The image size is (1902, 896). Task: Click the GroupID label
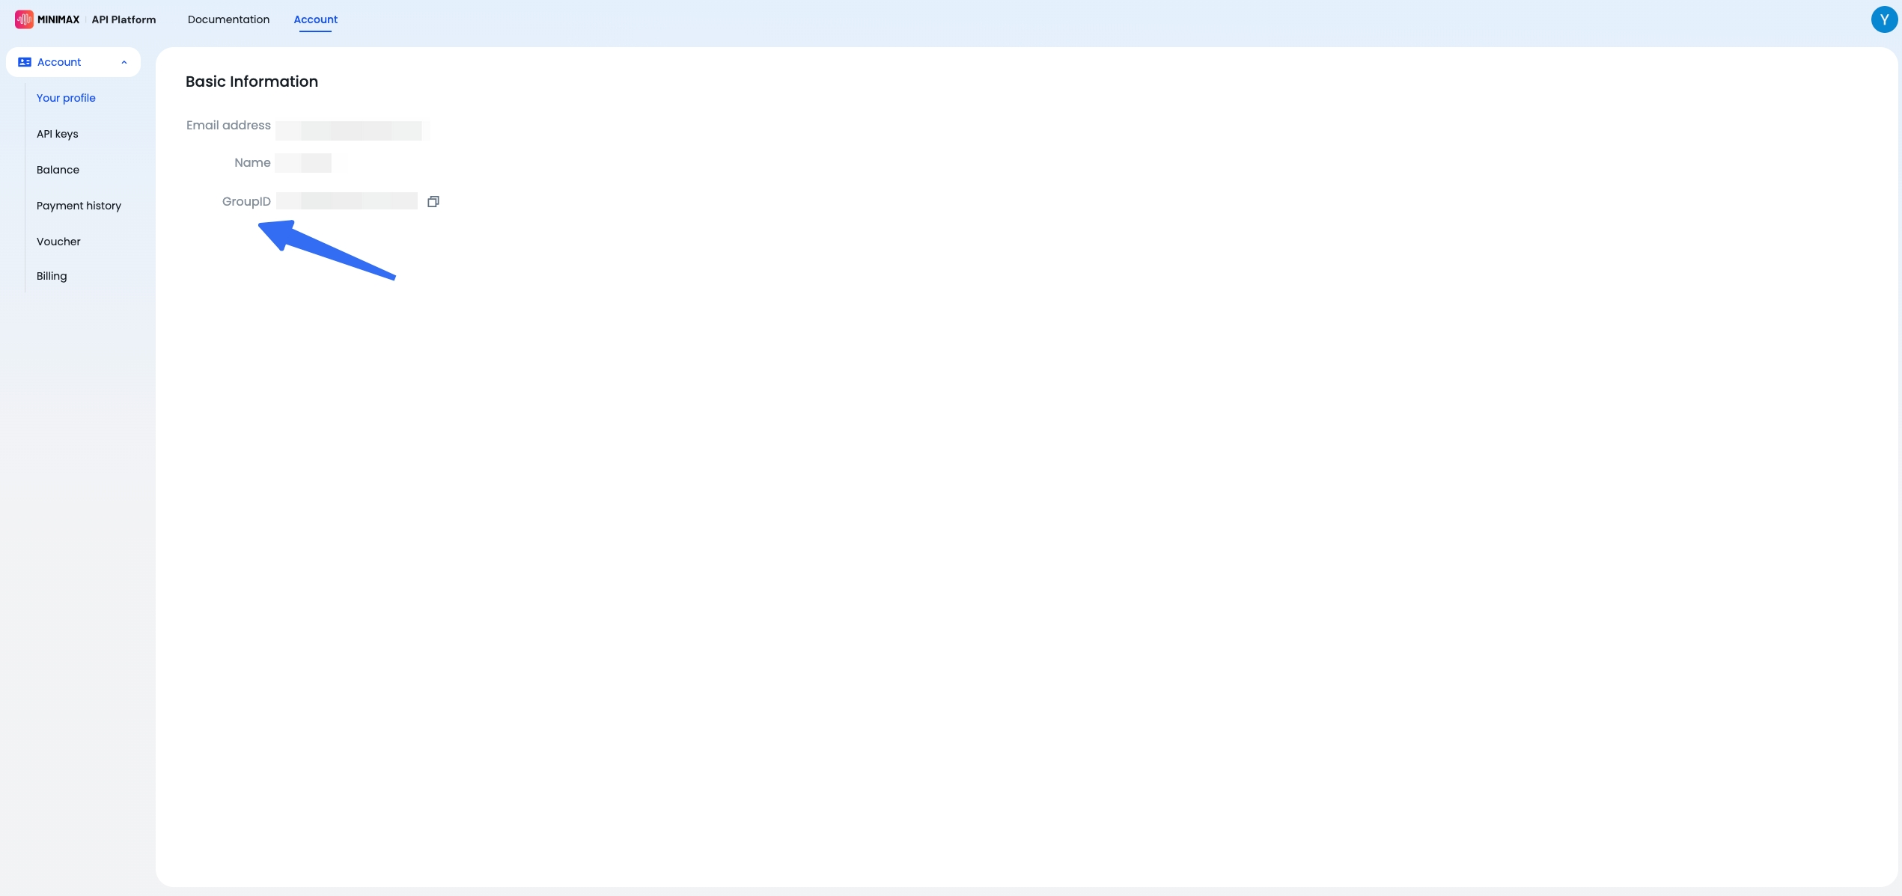pos(246,201)
